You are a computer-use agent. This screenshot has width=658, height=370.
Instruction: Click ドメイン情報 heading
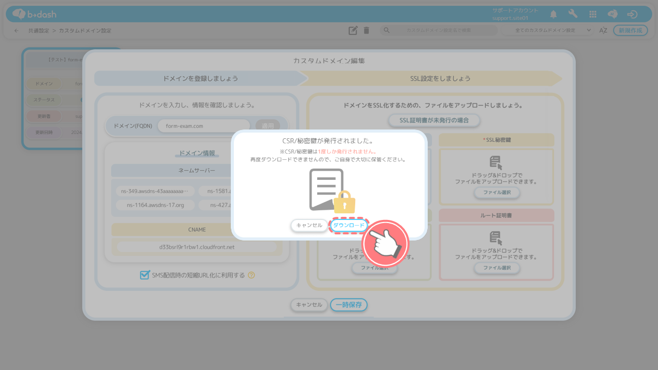click(x=197, y=153)
